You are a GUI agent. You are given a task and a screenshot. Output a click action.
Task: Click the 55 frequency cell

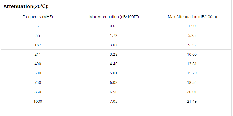(38, 35)
